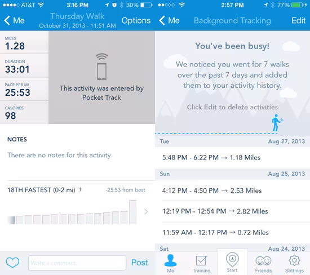Tap the MILES 1.28 stat
Screen dimensions: 310x275
[x=24, y=42]
